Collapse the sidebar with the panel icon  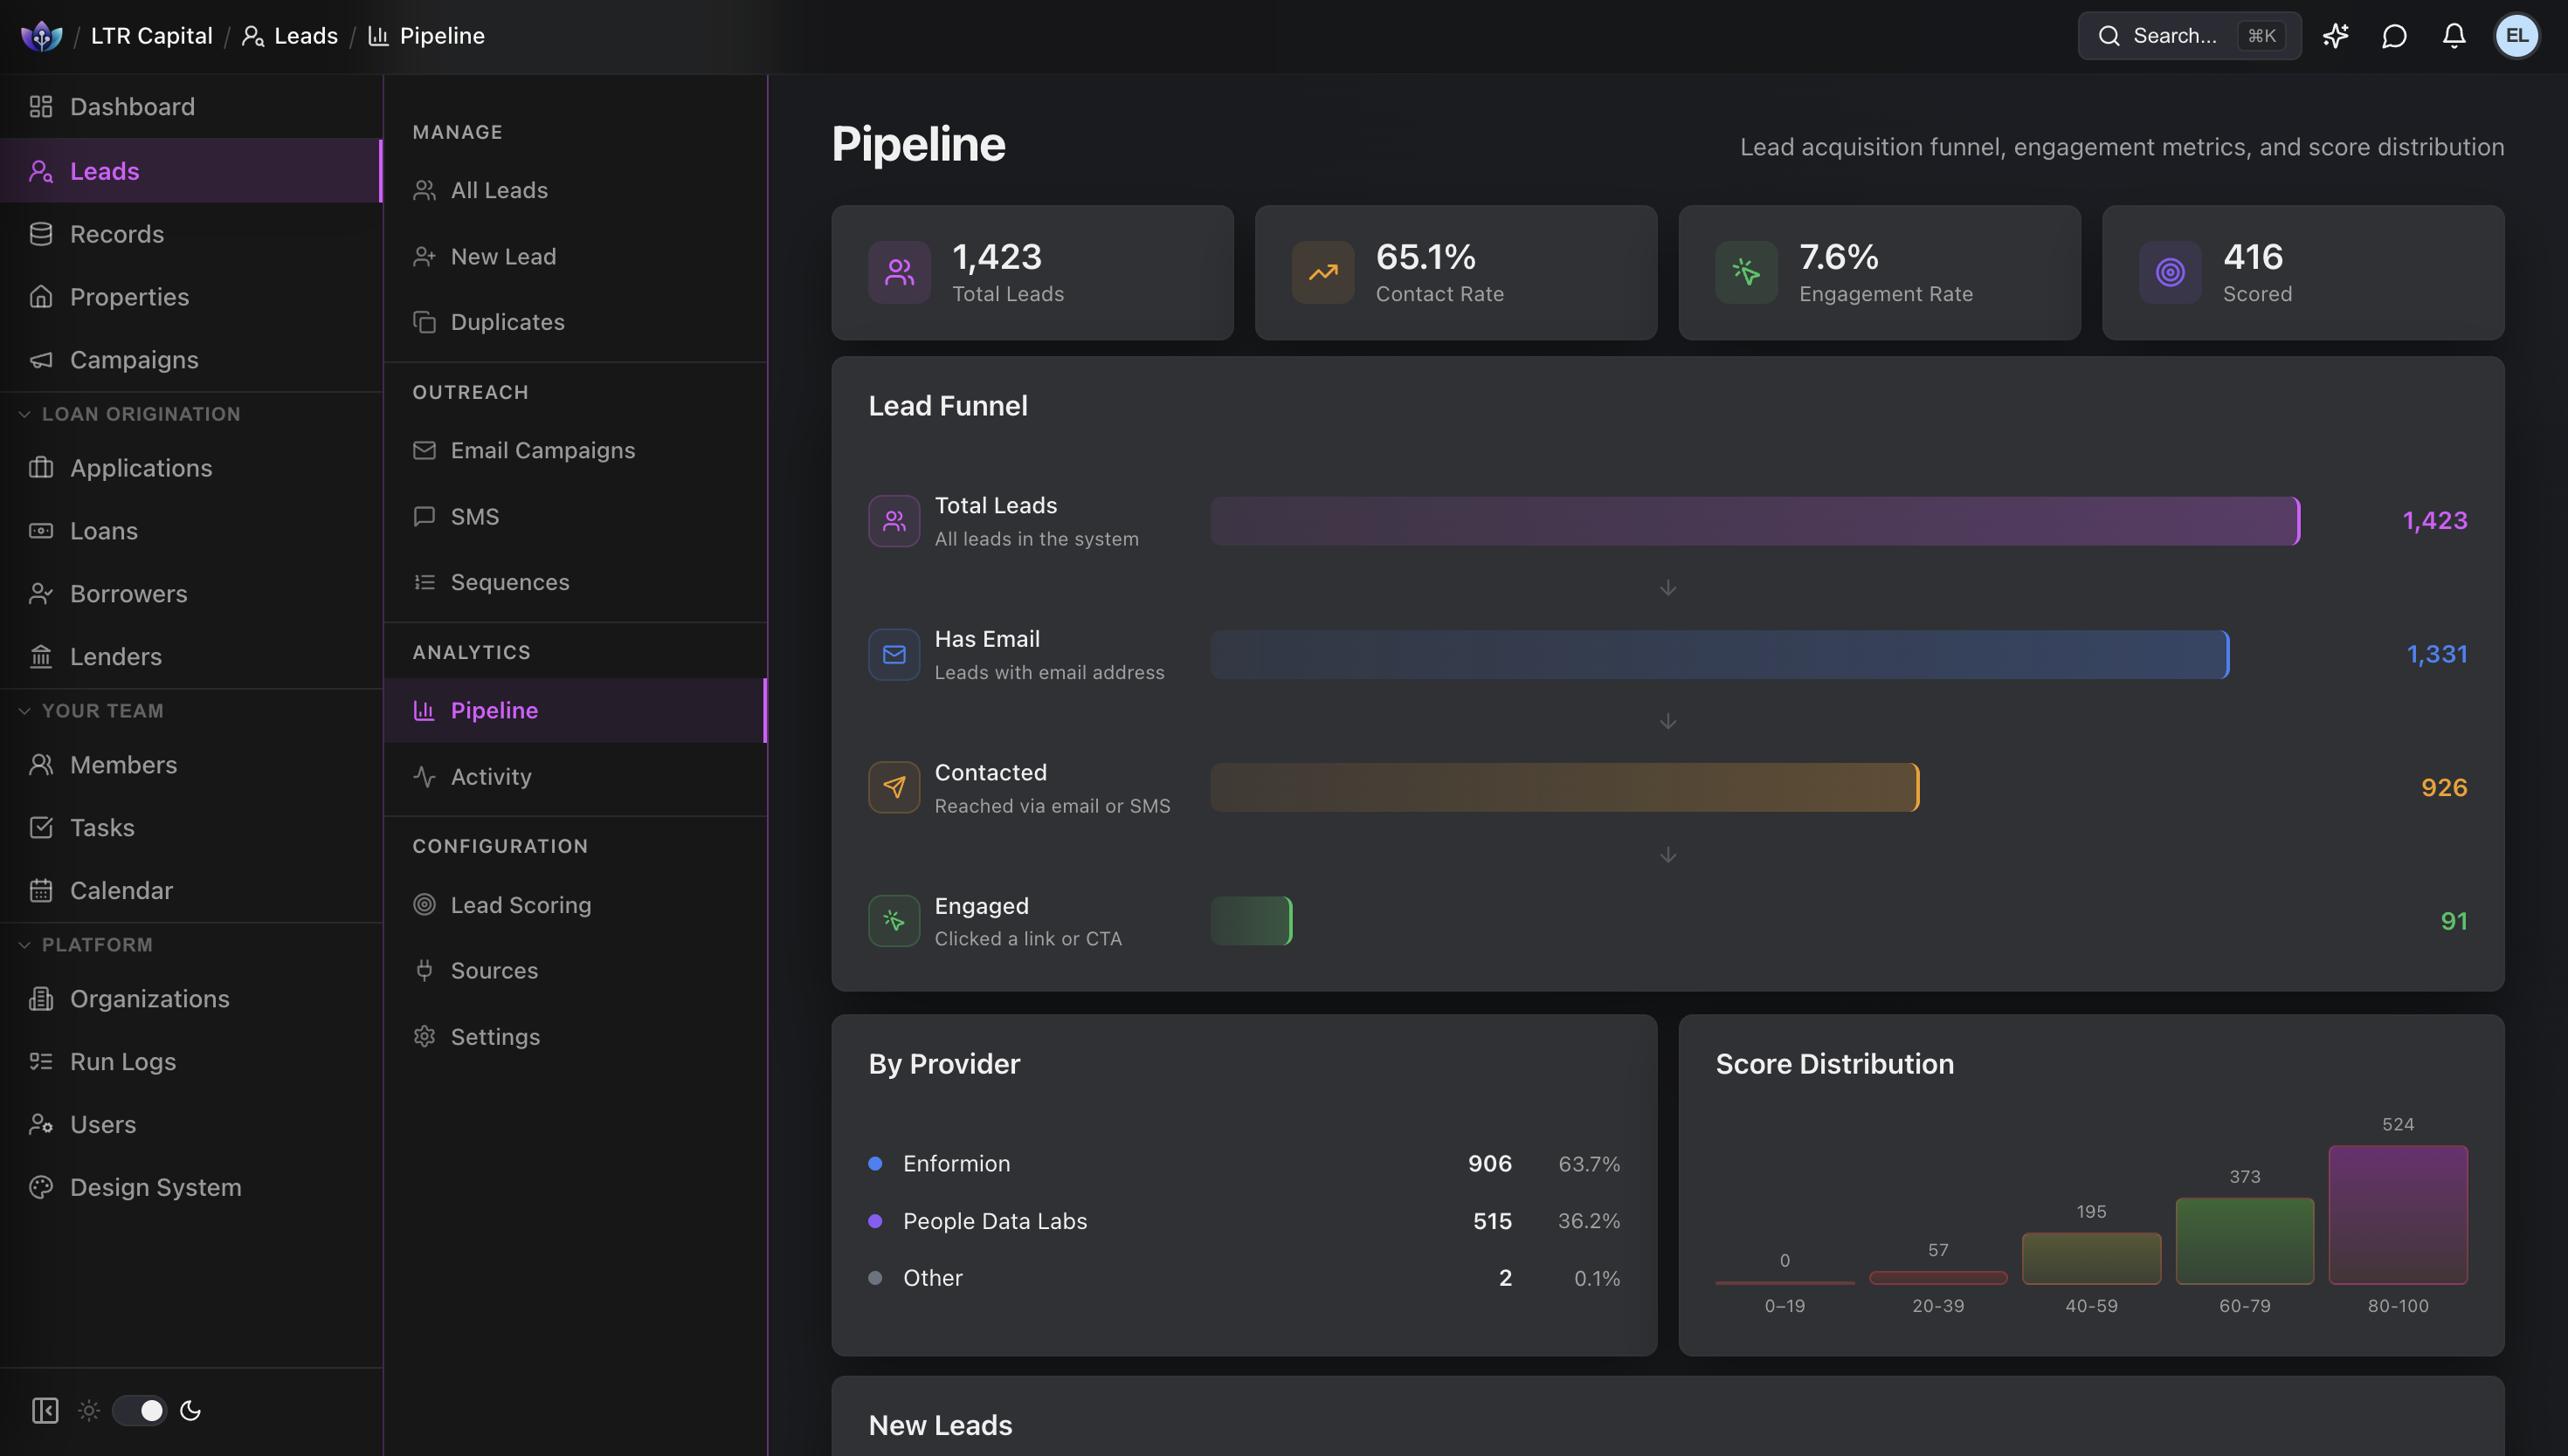(45, 1410)
